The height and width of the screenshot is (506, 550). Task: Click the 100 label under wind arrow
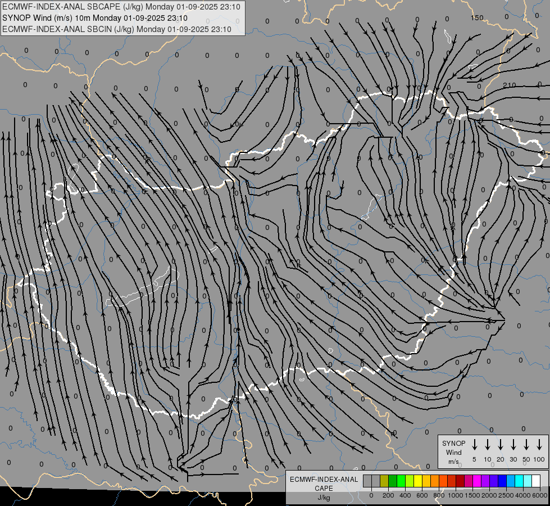point(539,459)
